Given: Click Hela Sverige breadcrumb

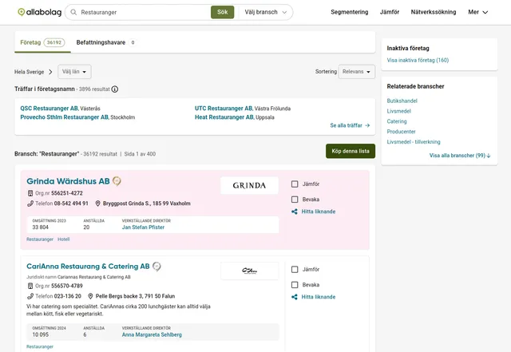Looking at the screenshot, I should pyautogui.click(x=29, y=72).
